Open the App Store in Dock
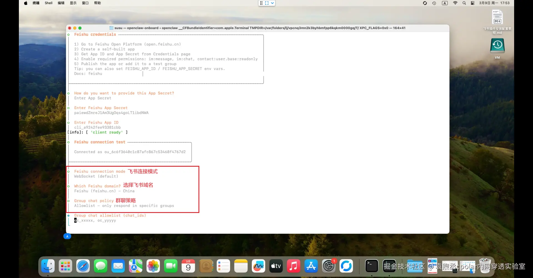 (311, 266)
